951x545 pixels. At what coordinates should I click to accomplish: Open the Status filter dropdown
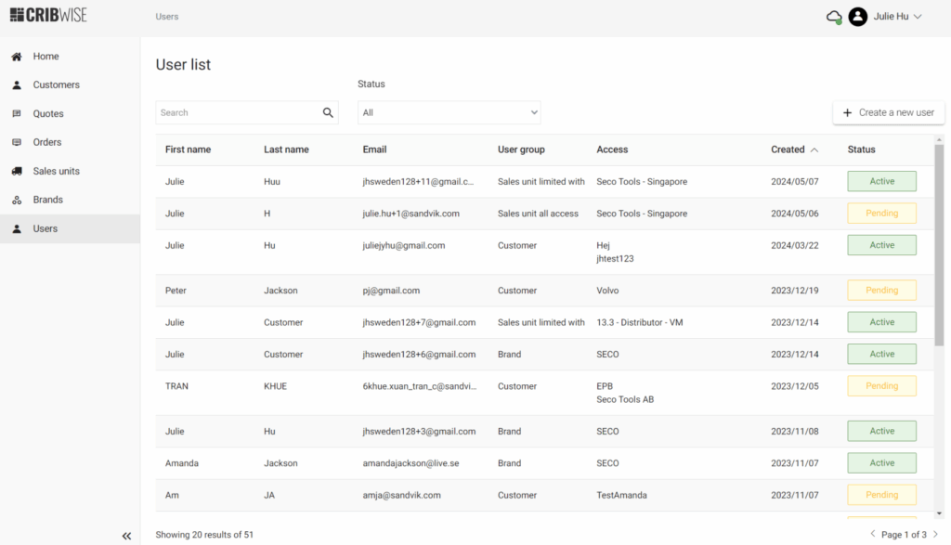click(x=449, y=113)
